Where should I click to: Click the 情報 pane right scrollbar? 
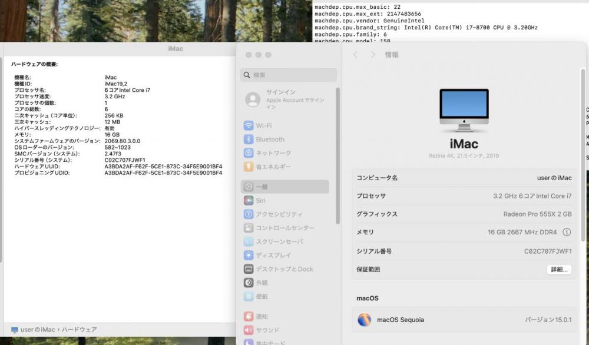(x=583, y=155)
